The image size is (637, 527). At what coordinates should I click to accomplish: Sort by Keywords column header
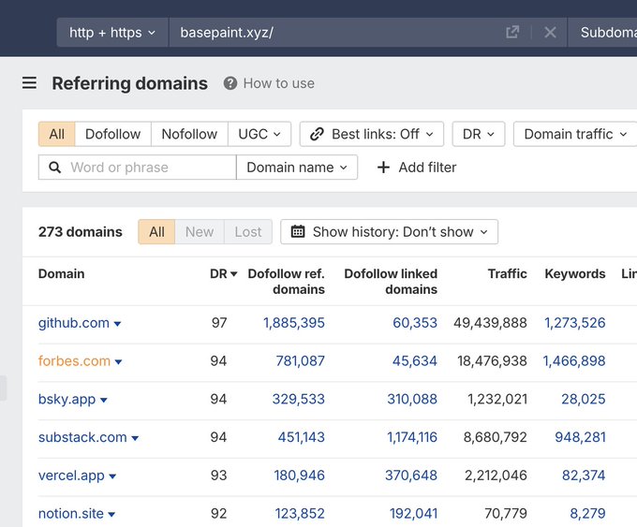(x=575, y=273)
